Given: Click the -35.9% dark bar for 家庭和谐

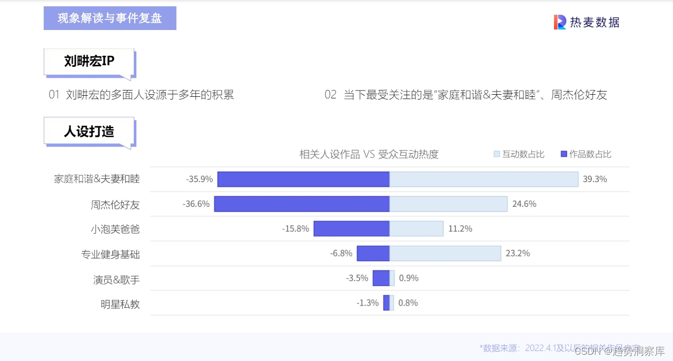Looking at the screenshot, I should (303, 179).
